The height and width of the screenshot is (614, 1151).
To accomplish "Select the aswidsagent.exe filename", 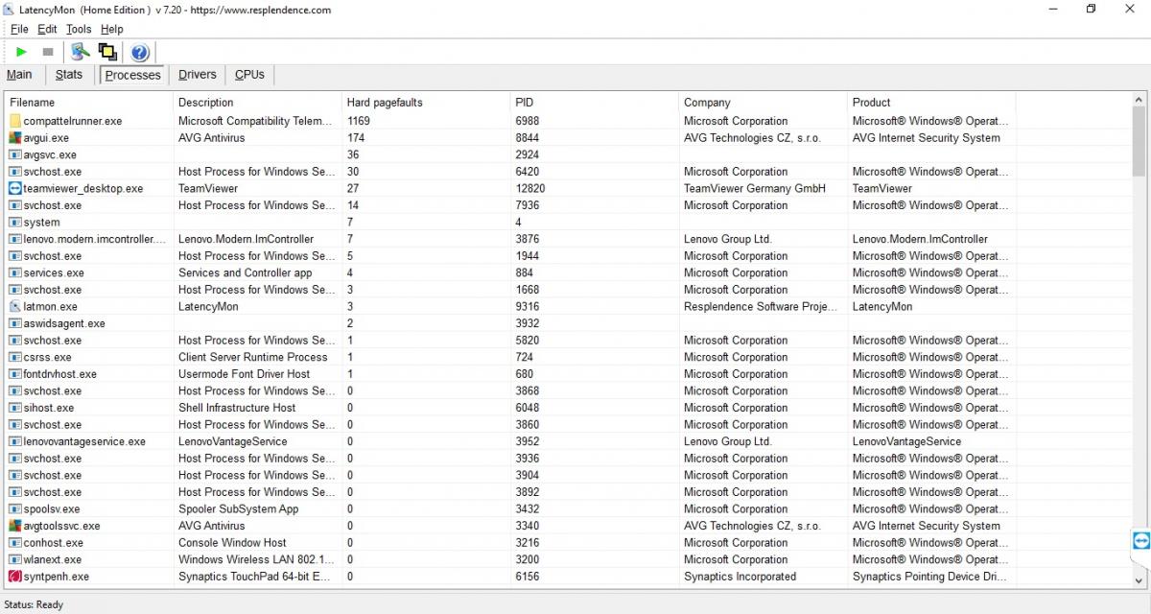I will (64, 323).
